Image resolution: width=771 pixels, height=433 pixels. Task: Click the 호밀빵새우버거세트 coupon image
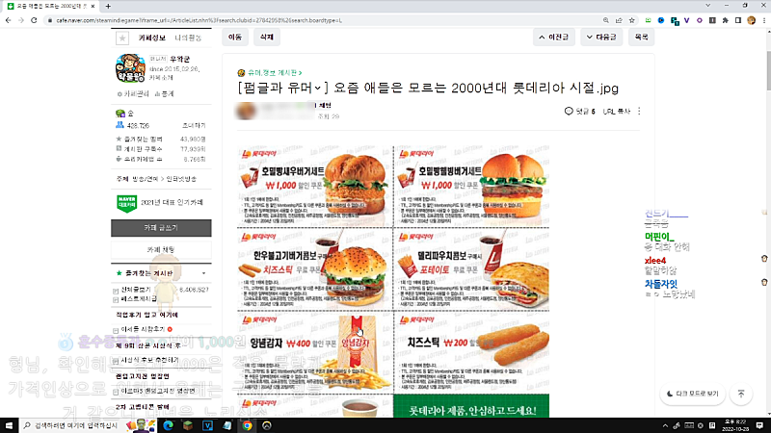(x=315, y=186)
